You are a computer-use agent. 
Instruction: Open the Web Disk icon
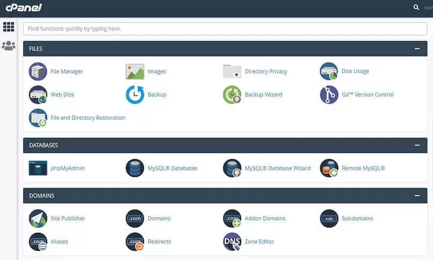[38, 95]
